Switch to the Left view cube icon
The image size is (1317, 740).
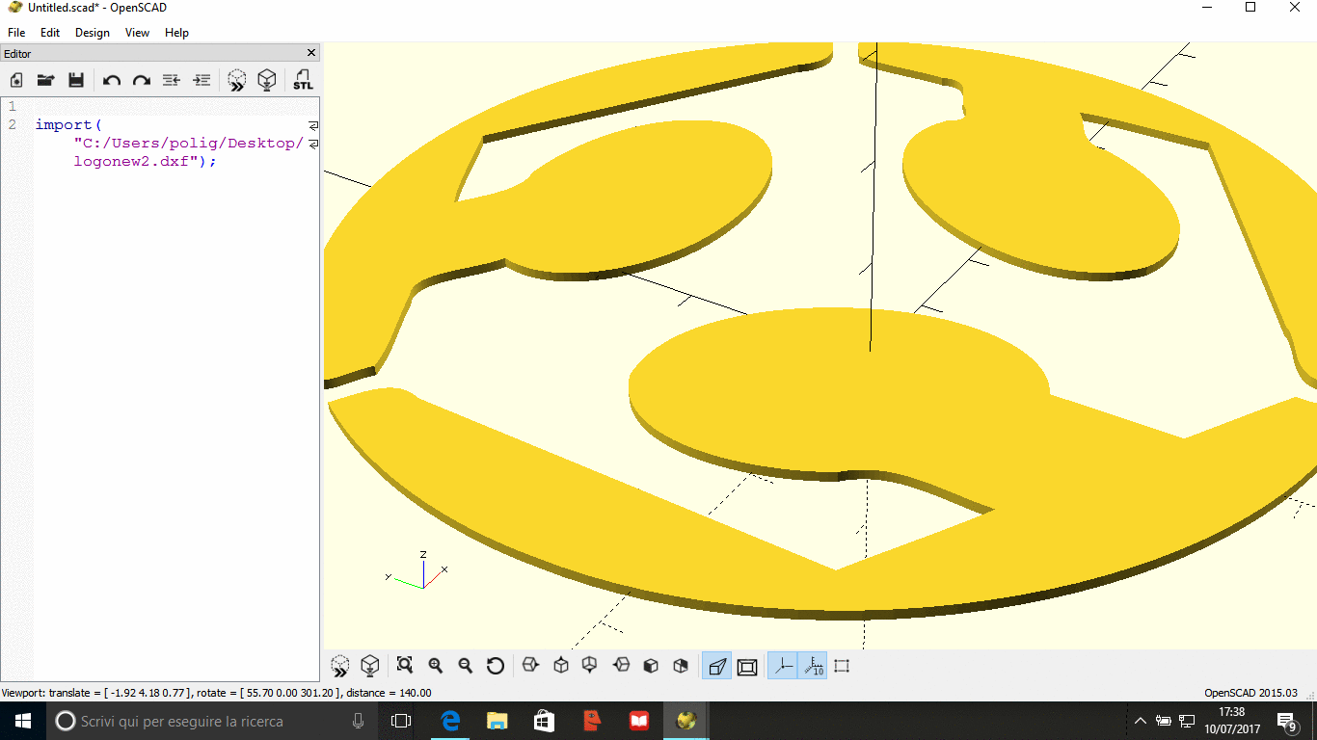(x=622, y=665)
